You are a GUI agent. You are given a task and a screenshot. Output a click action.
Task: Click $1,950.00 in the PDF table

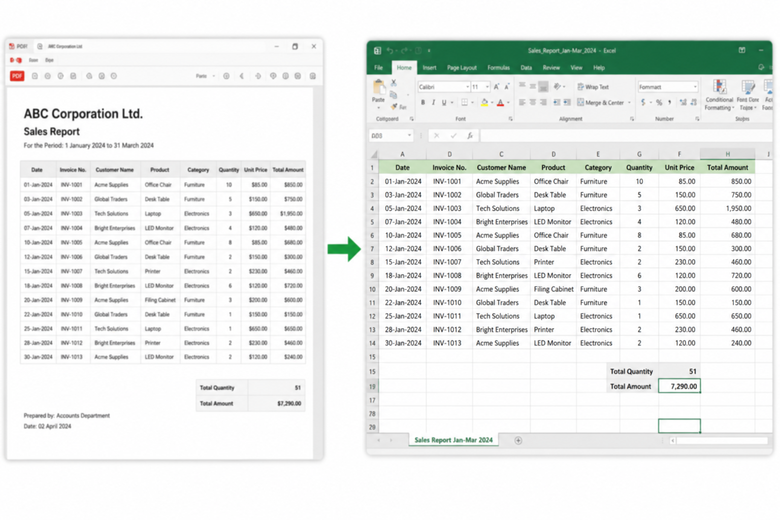point(291,214)
